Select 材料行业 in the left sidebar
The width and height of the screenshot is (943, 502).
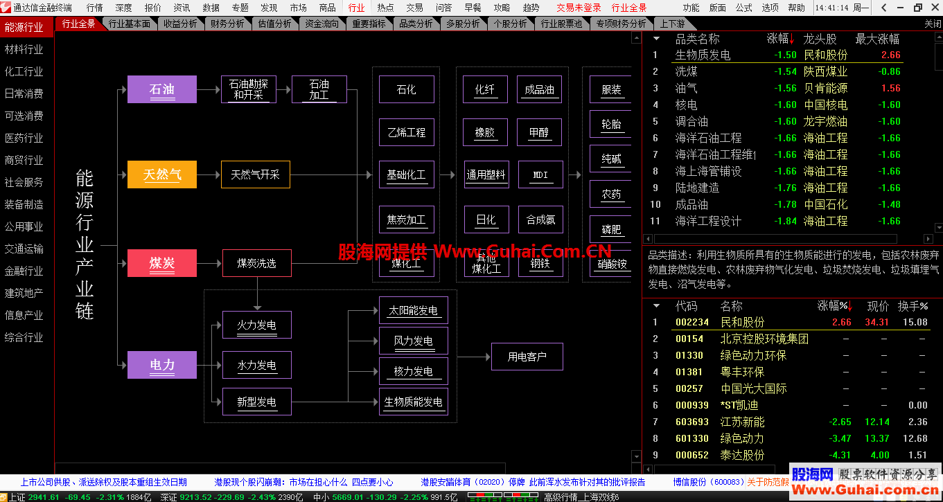click(x=24, y=49)
